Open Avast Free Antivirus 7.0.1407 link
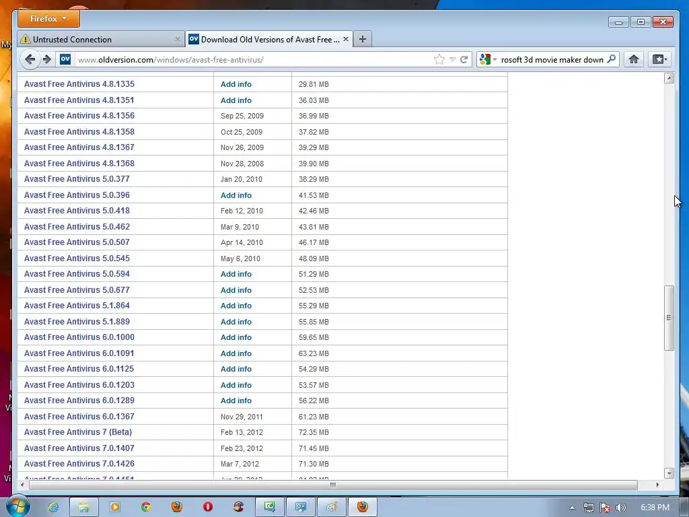Image resolution: width=689 pixels, height=517 pixels. click(79, 448)
